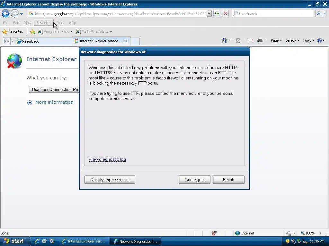Click the second Quick Launch icon
The width and height of the screenshot is (329, 246).
[44, 241]
